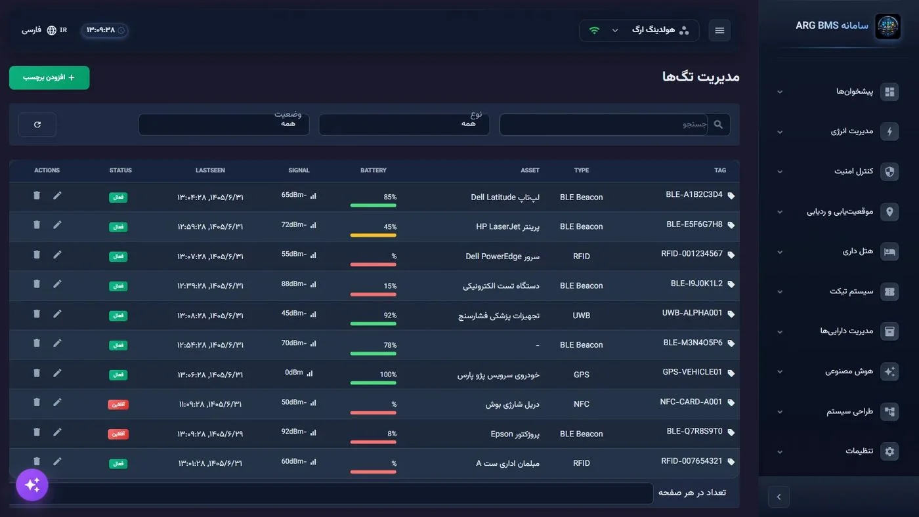The width and height of the screenshot is (919, 517).
Task: Open کنترل امنیت menu item
Action: pyautogui.click(x=838, y=172)
